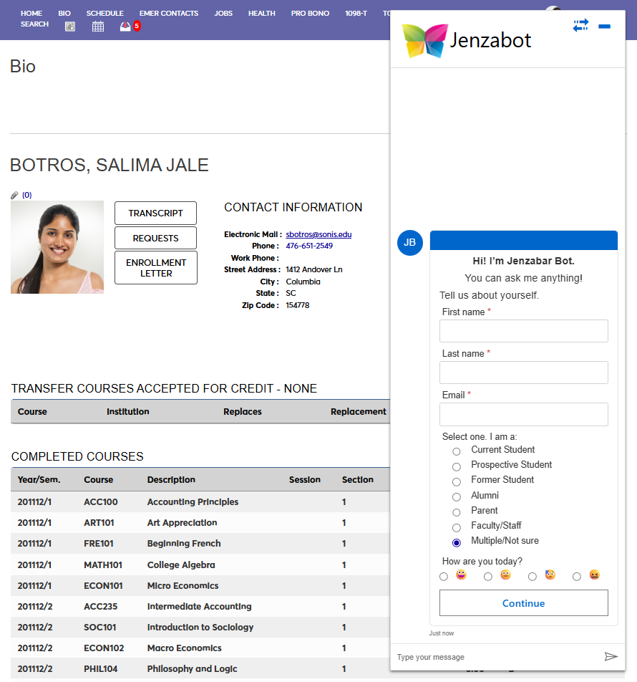This screenshot has height=682, width=637.
Task: Click the student profile photo
Action: [57, 247]
